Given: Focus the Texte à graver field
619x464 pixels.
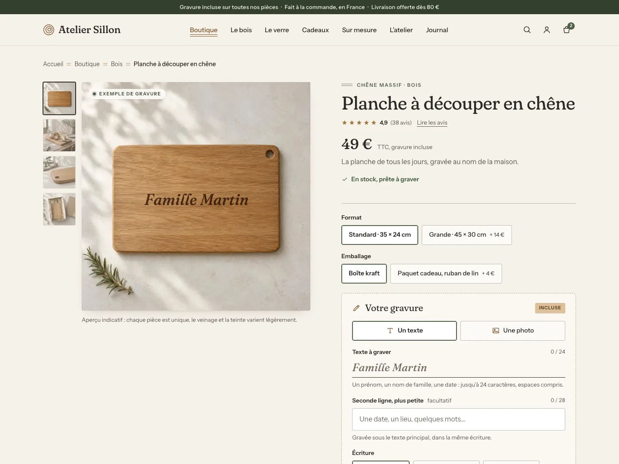Looking at the screenshot, I should click(459, 368).
